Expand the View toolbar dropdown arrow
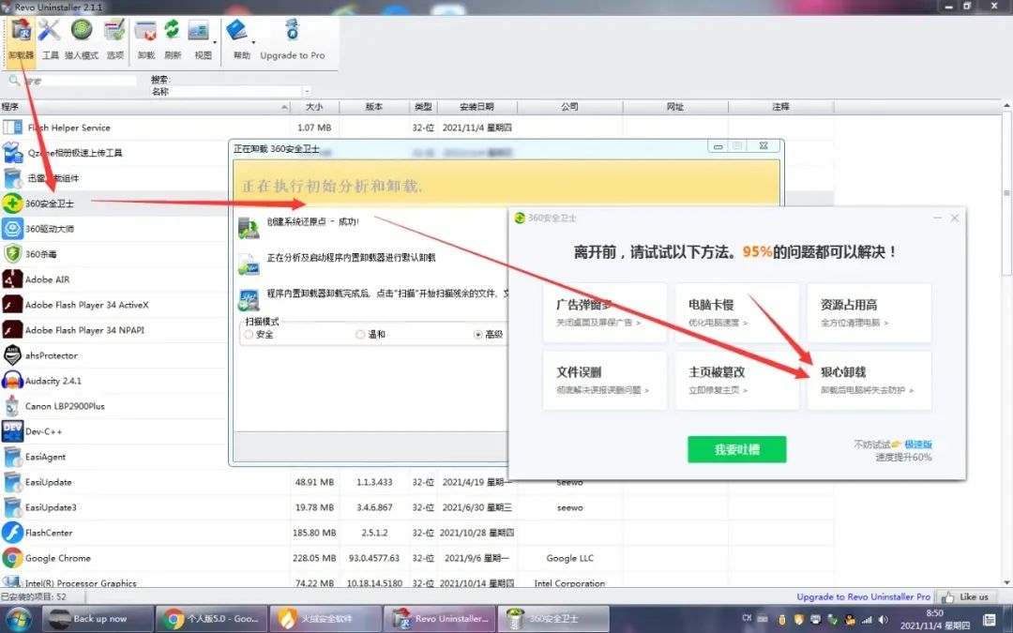1013x633 pixels. [215, 43]
